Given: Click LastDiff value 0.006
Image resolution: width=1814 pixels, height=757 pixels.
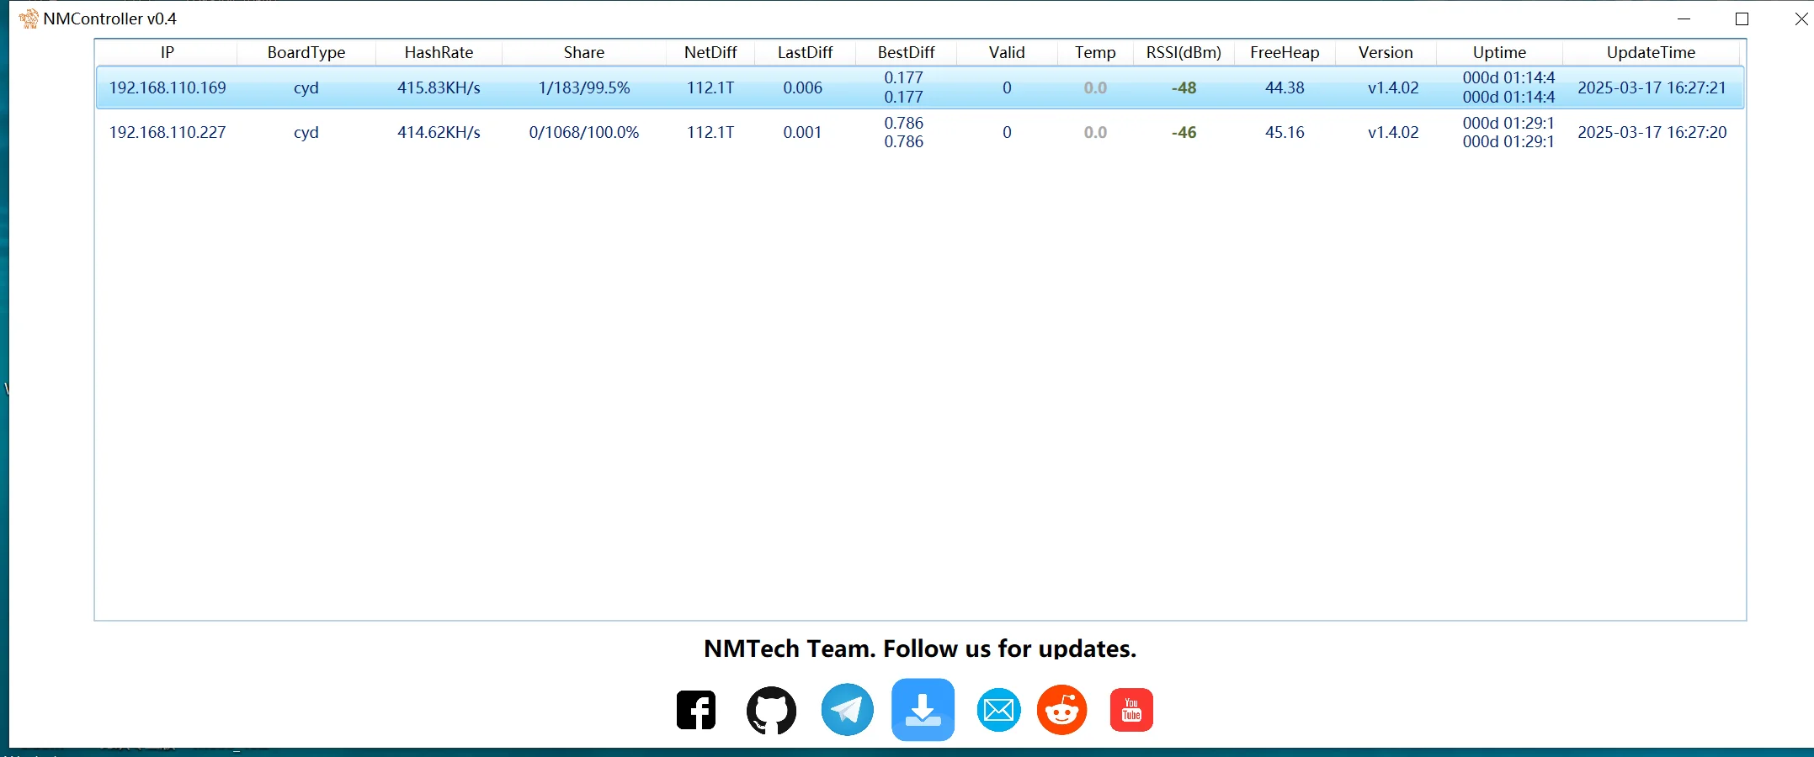Looking at the screenshot, I should point(802,87).
